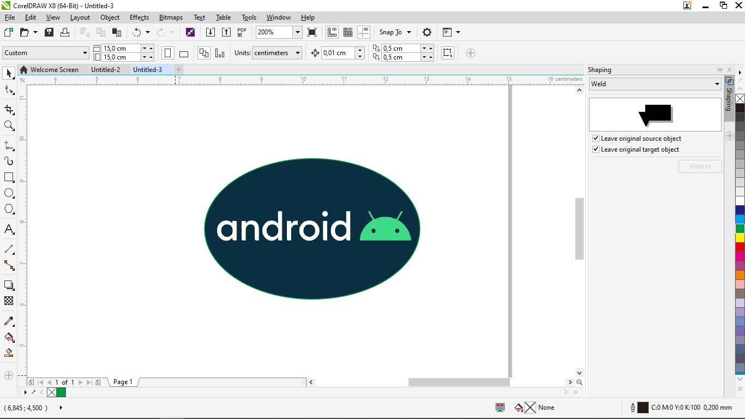Select the Zoom tool
The width and height of the screenshot is (745, 419).
[x=8, y=125]
